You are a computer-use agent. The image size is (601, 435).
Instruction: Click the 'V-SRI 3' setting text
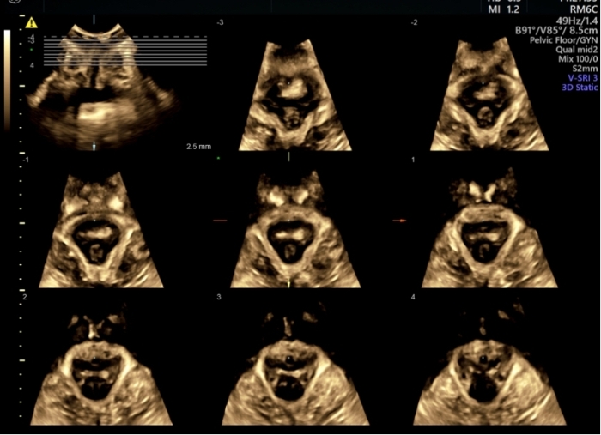[583, 78]
